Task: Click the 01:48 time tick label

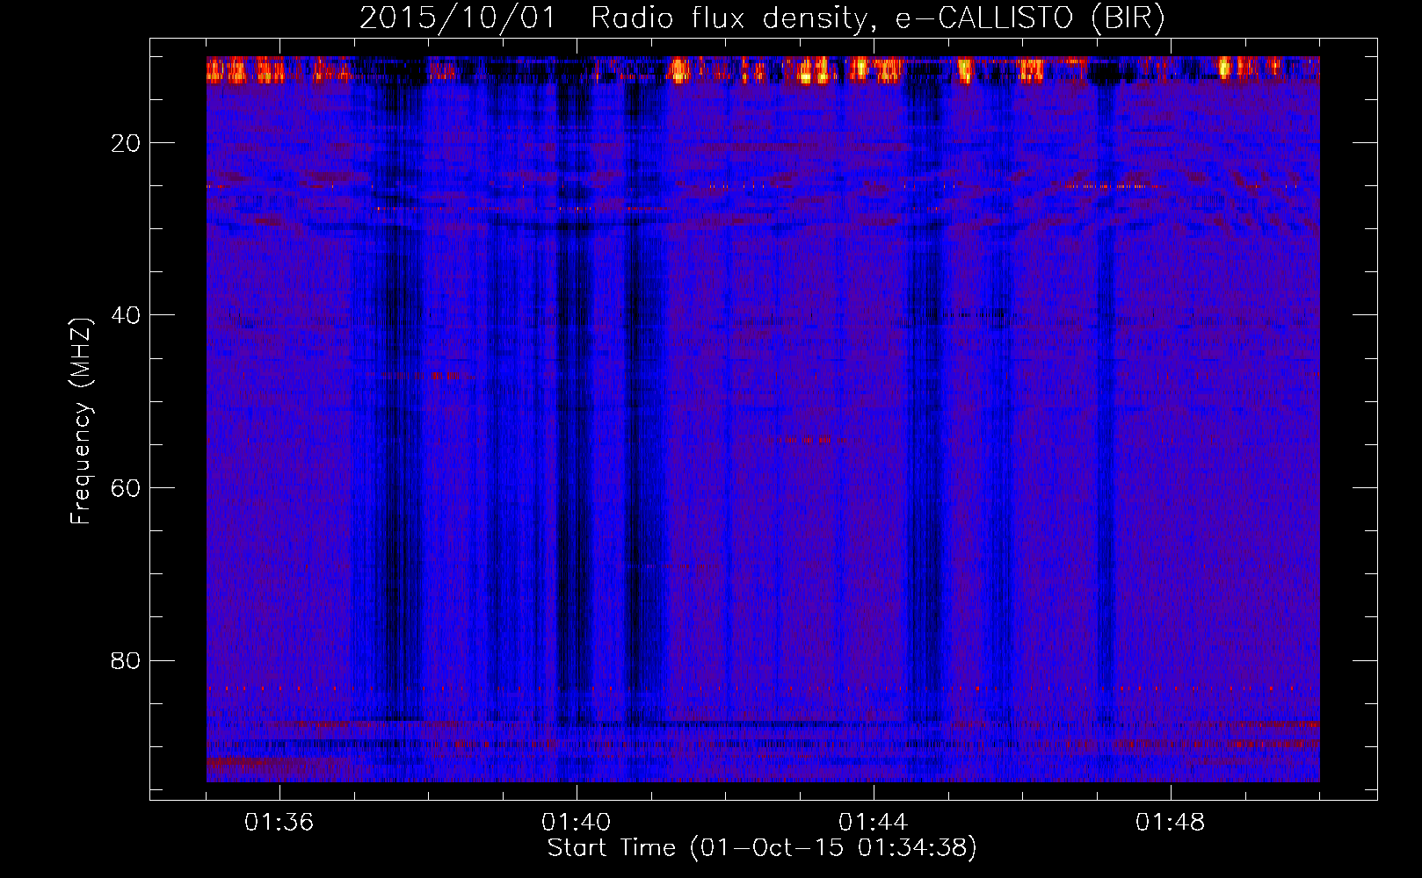Action: tap(1171, 823)
